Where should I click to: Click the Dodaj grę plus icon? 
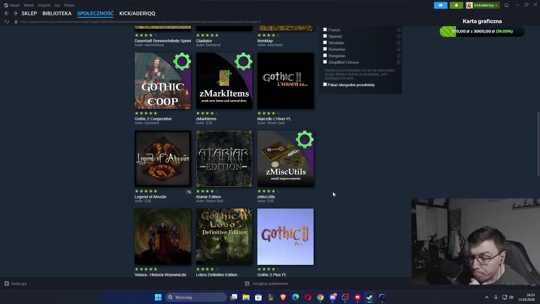7,284
